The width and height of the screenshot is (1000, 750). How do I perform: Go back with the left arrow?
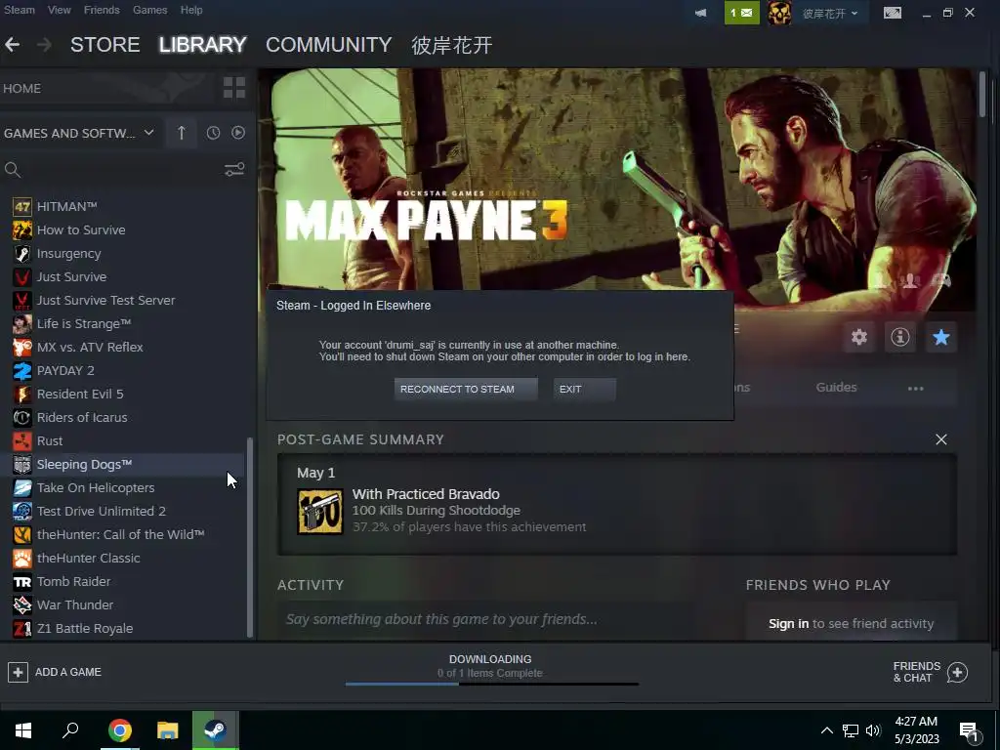click(x=12, y=45)
